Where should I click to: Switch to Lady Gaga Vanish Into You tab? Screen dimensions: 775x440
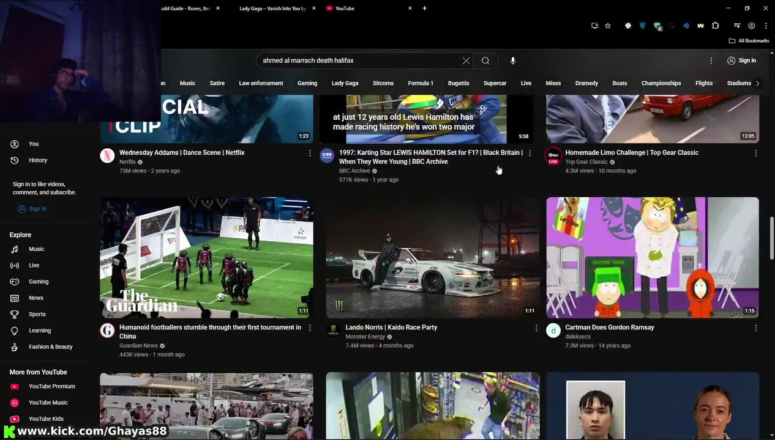[x=272, y=9]
